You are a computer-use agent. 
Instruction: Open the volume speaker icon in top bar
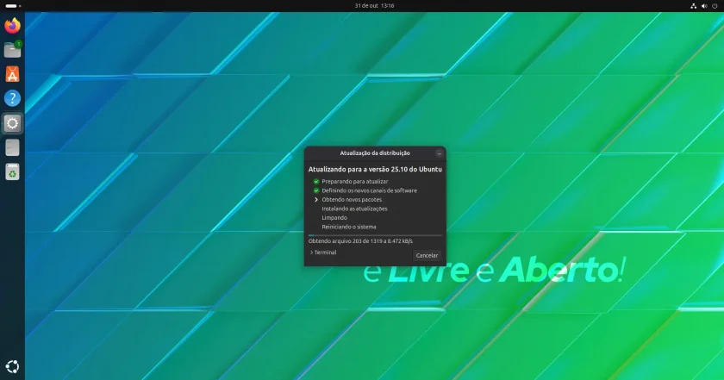click(x=704, y=6)
